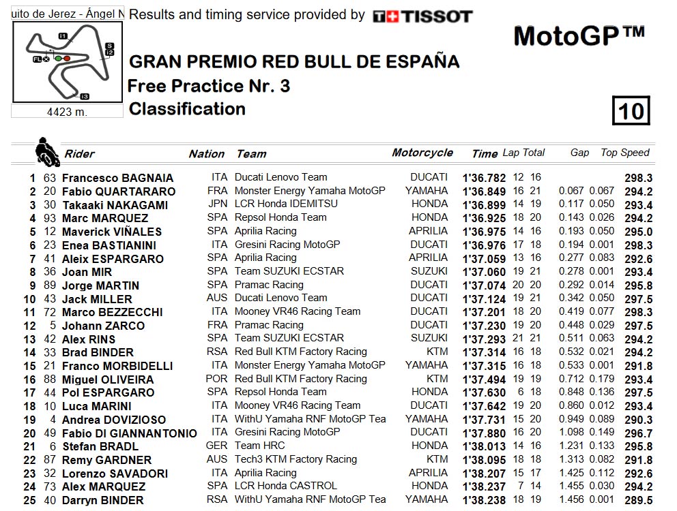
Task: Click Team SUZUKI ECSTAR for Joan MIR
Action: 289,271
